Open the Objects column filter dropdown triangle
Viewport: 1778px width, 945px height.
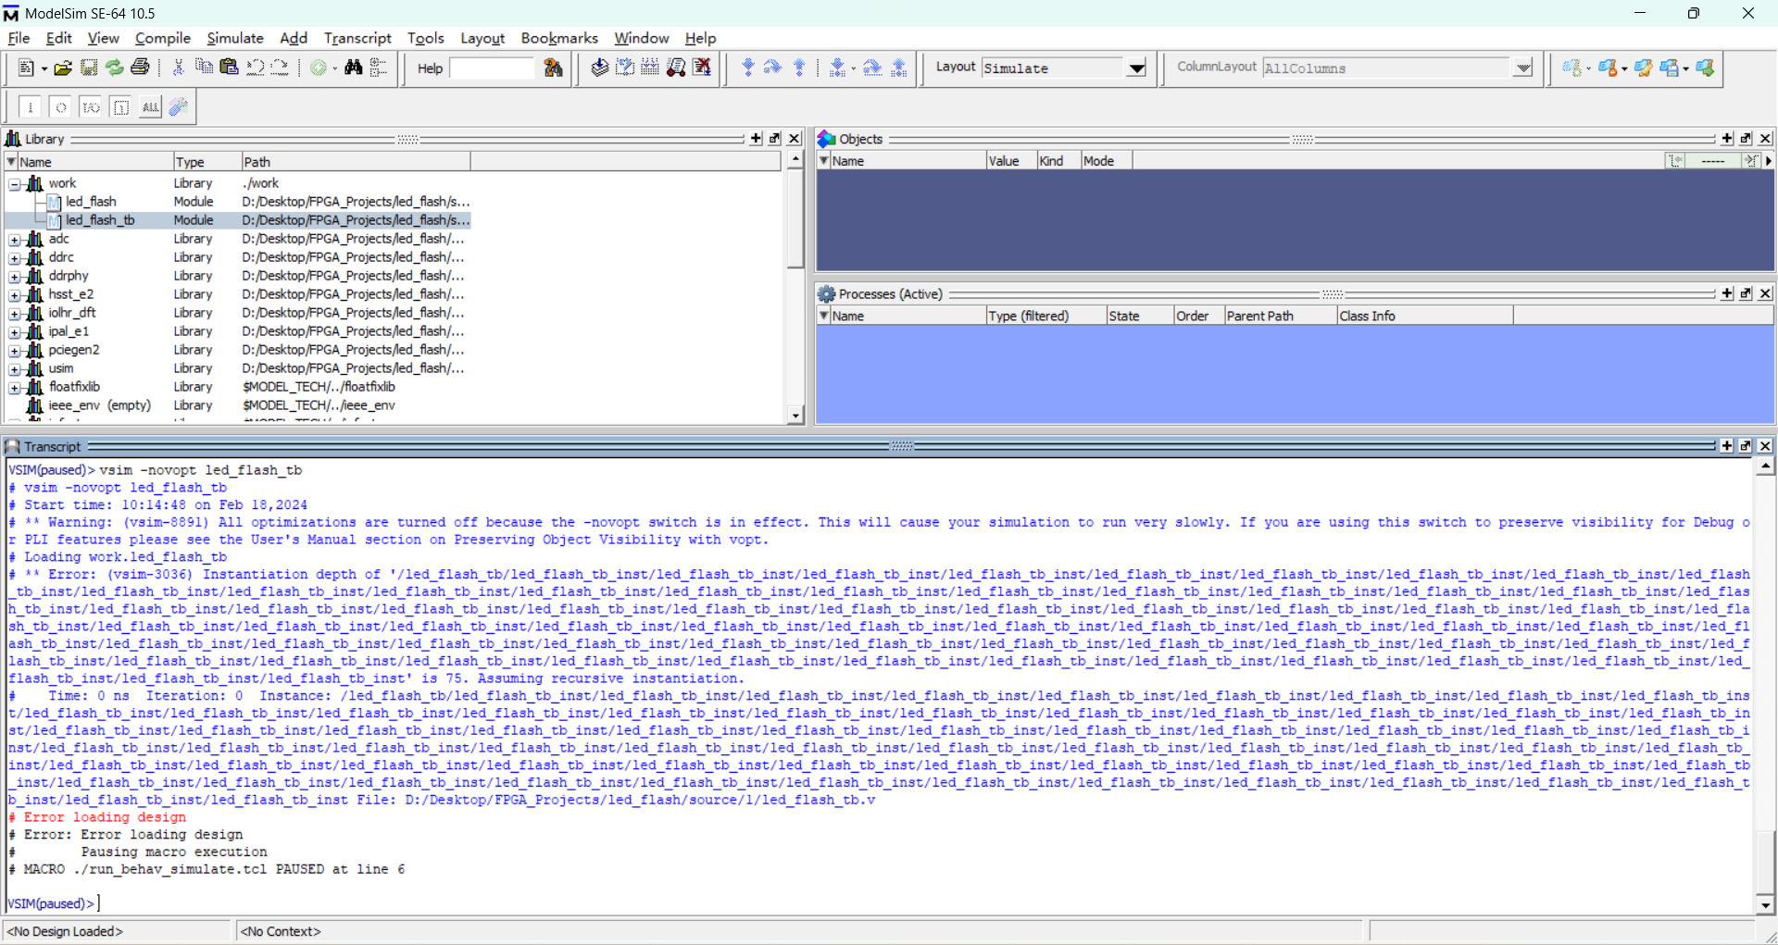pos(823,161)
